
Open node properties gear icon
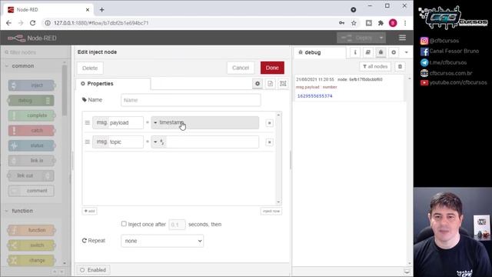(258, 84)
